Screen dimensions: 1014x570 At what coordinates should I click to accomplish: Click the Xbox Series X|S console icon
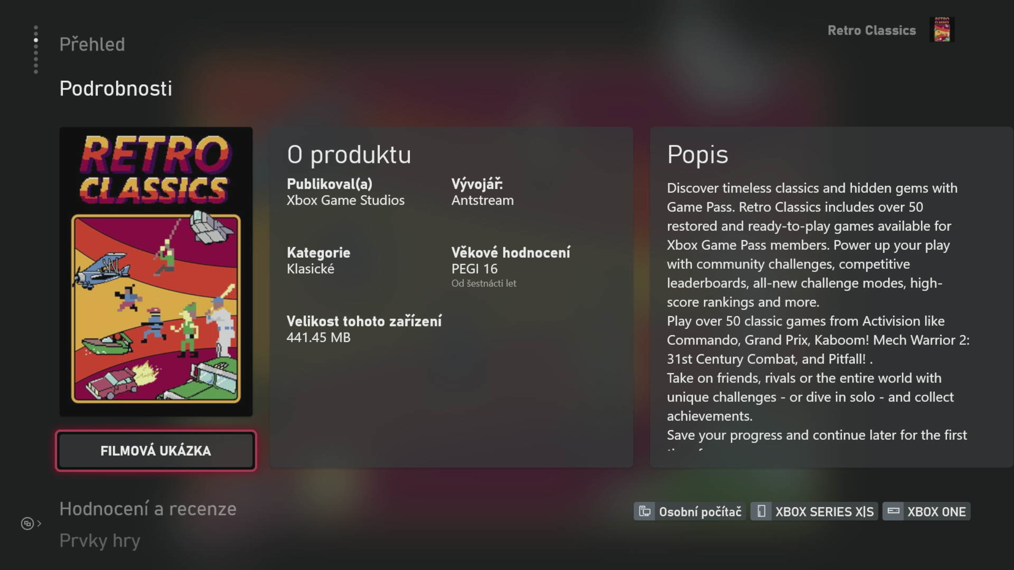[x=761, y=511]
